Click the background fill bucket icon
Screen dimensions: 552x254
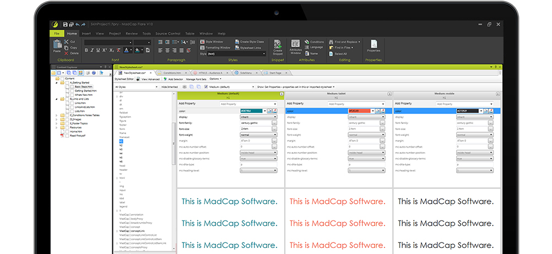(x=137, y=50)
